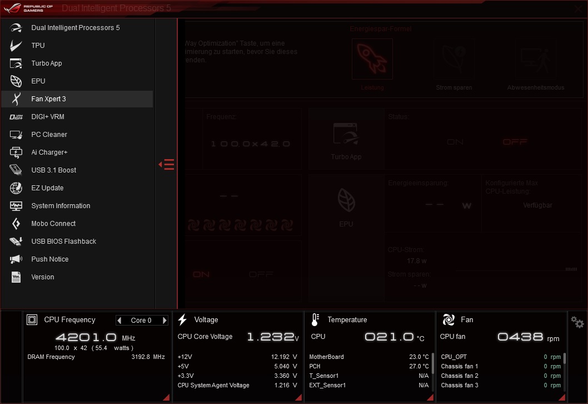Switch Turbo App status to OFF
This screenshot has width=588, height=404.
pos(515,142)
